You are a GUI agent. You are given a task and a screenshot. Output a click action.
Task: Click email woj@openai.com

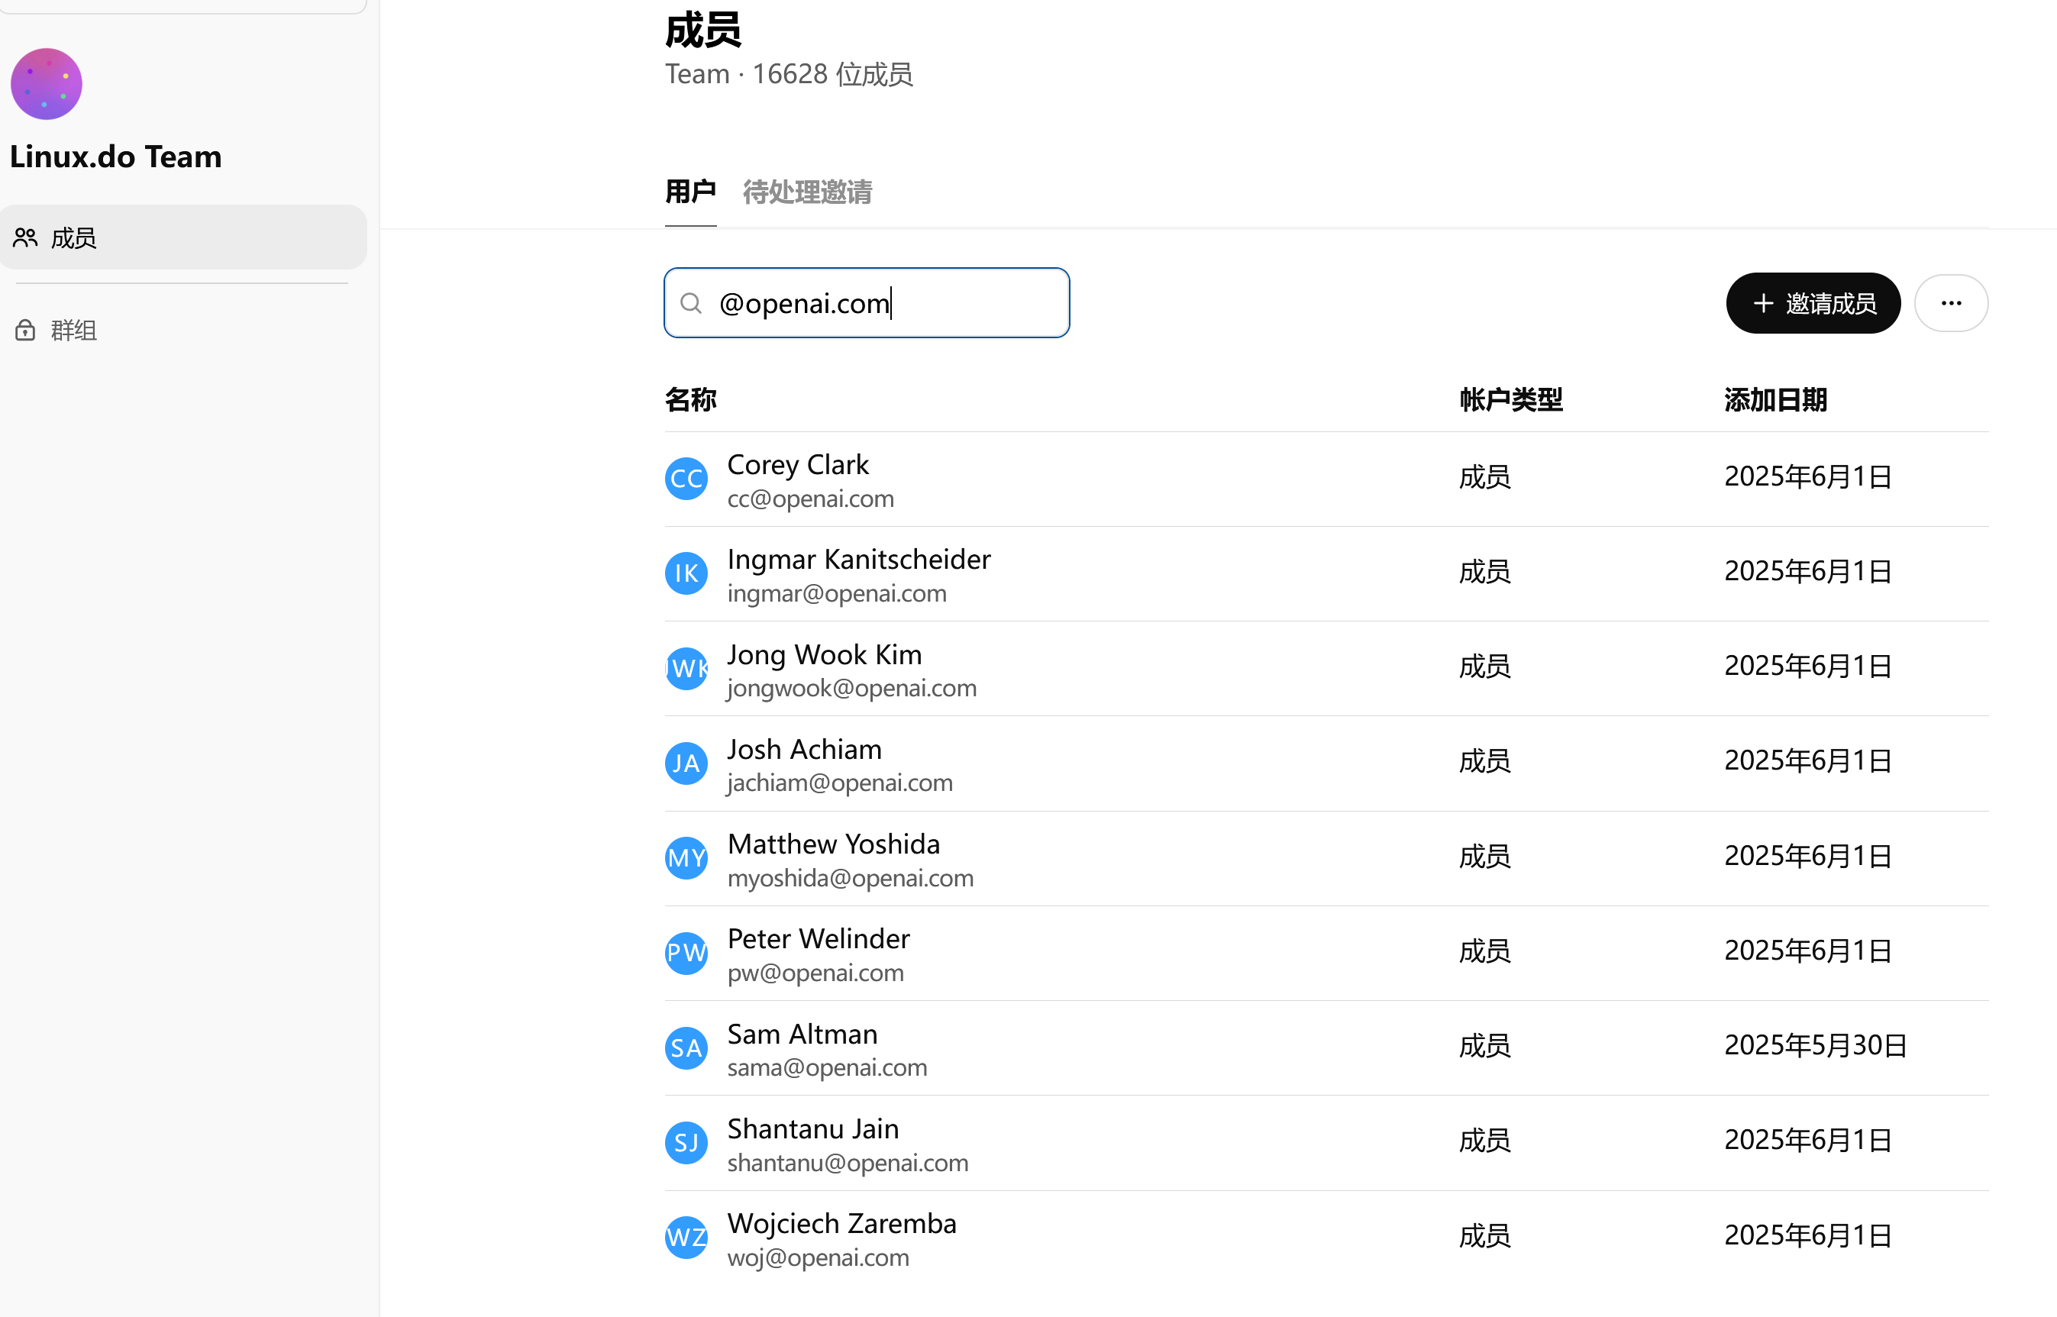818,1258
